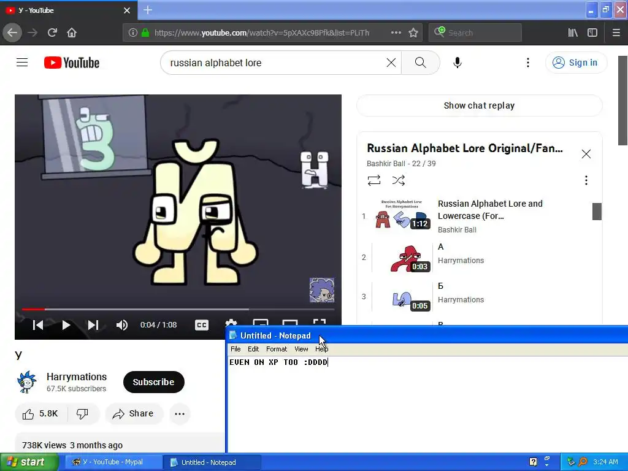Open Notepad File menu
The width and height of the screenshot is (628, 471).
click(235, 349)
